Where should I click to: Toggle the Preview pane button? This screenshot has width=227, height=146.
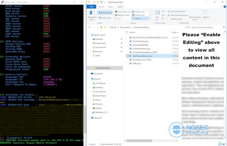(105, 13)
